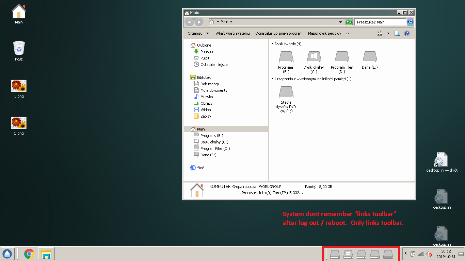
Task: Select Stacja dysków DVD RW (F:)
Action: point(286,99)
